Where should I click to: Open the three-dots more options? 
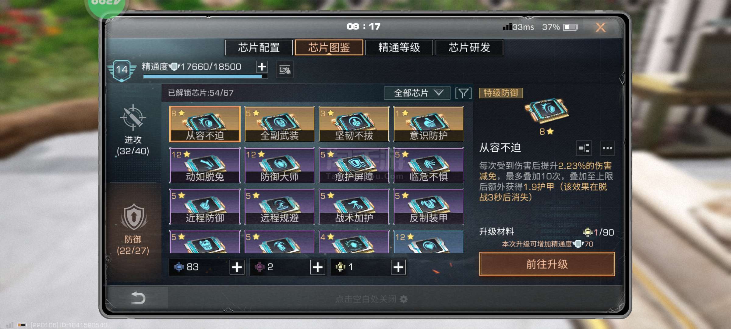click(x=607, y=148)
